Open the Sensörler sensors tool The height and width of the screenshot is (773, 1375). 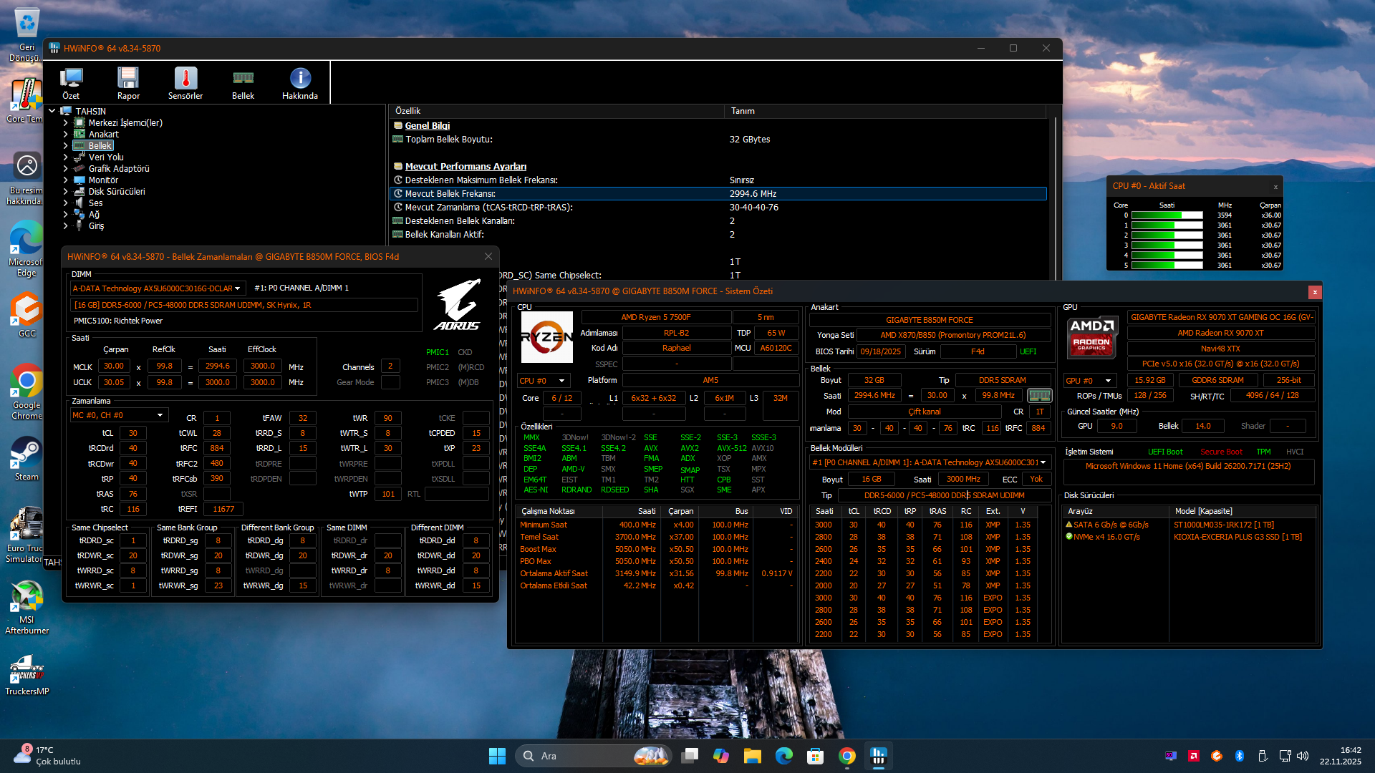pos(185,83)
